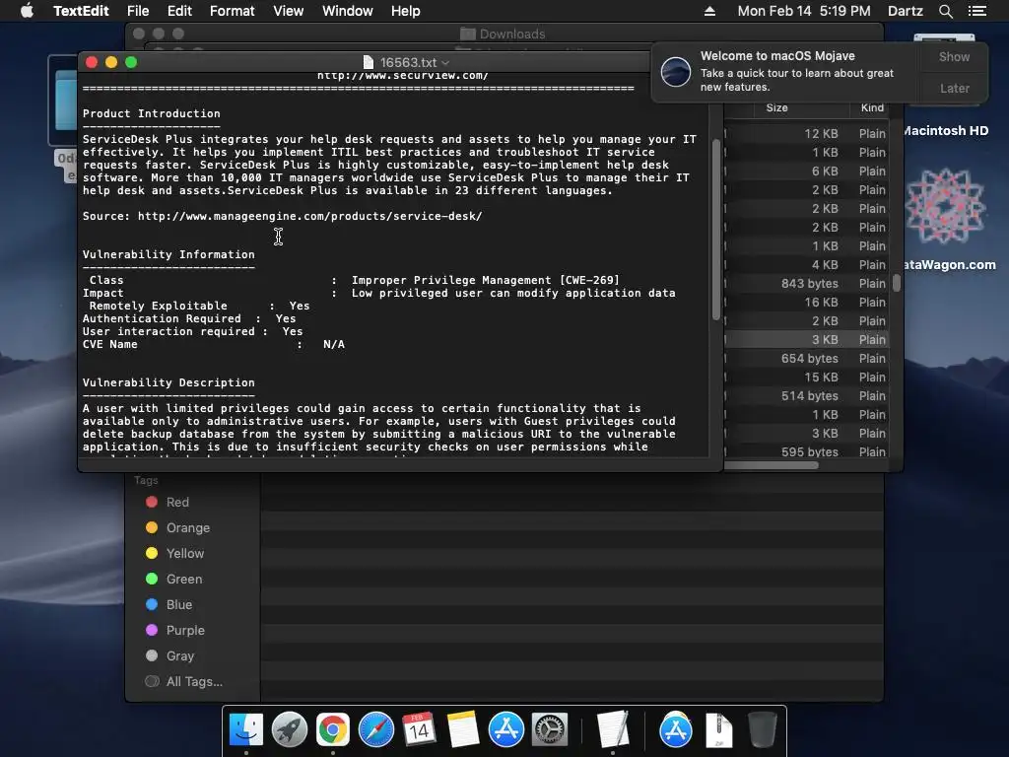This screenshot has height=757, width=1009.
Task: Switch to TextEdit icon in dock
Action: click(x=612, y=730)
